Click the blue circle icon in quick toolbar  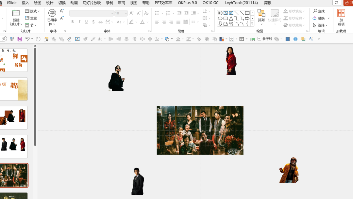tap(295, 39)
